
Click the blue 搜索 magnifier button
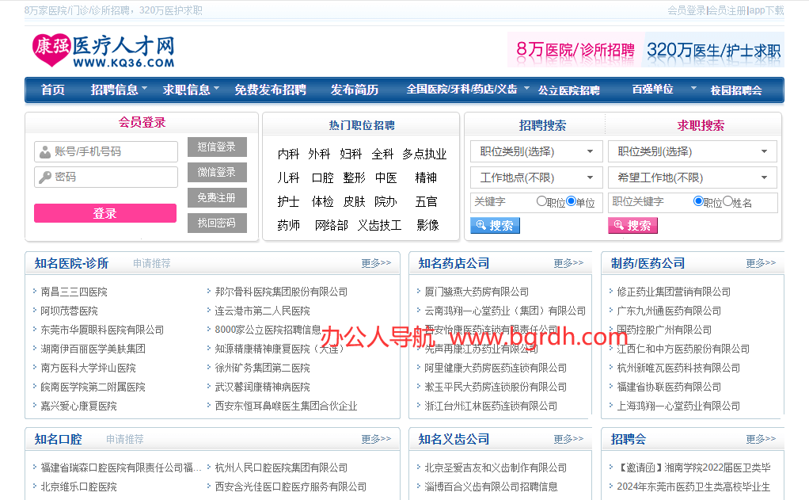coord(495,226)
